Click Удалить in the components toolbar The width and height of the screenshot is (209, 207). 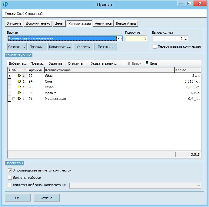point(56,63)
